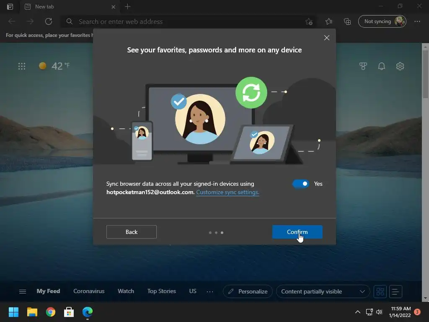
Task: Switch feed to list view icon
Action: (x=395, y=291)
